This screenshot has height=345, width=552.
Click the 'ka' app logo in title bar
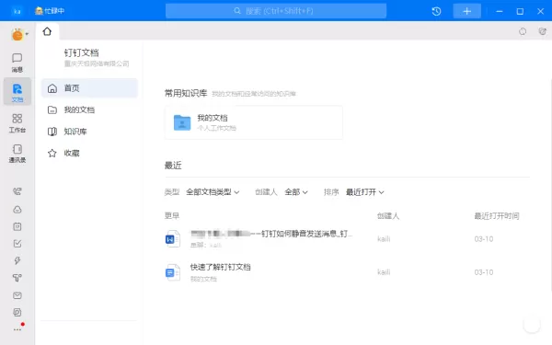pyautogui.click(x=17, y=11)
